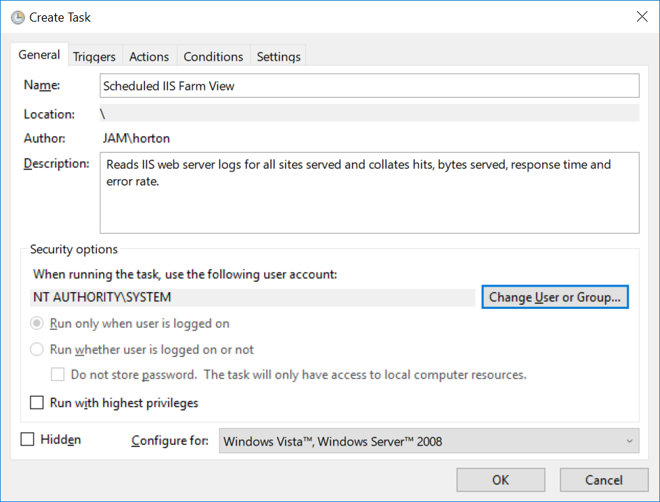Open the Windows Vista configure-for combo box
660x502 pixels.
coord(418,441)
